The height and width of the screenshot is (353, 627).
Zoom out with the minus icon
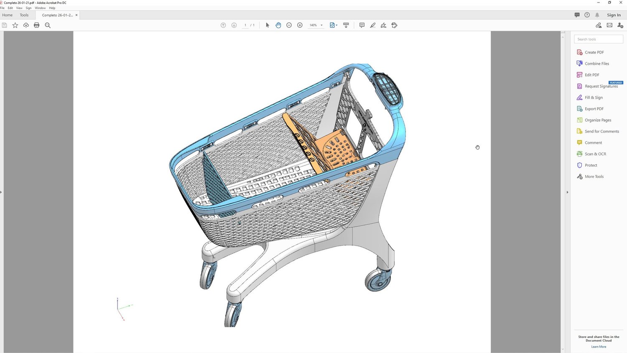click(289, 25)
